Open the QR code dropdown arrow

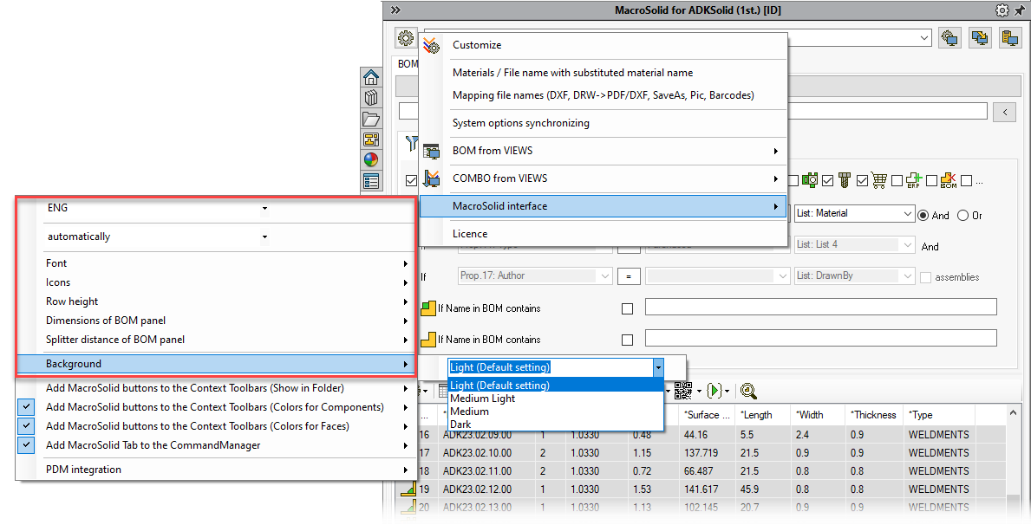click(698, 392)
